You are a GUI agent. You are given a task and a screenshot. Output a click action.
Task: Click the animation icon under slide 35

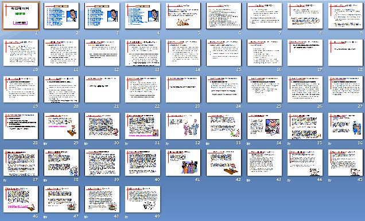coord(289,144)
